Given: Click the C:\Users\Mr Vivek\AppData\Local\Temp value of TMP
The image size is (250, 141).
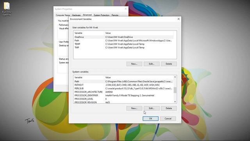Looking at the screenshot, I should point(125,47).
